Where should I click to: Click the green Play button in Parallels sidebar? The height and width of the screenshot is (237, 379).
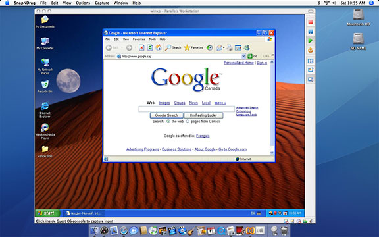(x=311, y=41)
